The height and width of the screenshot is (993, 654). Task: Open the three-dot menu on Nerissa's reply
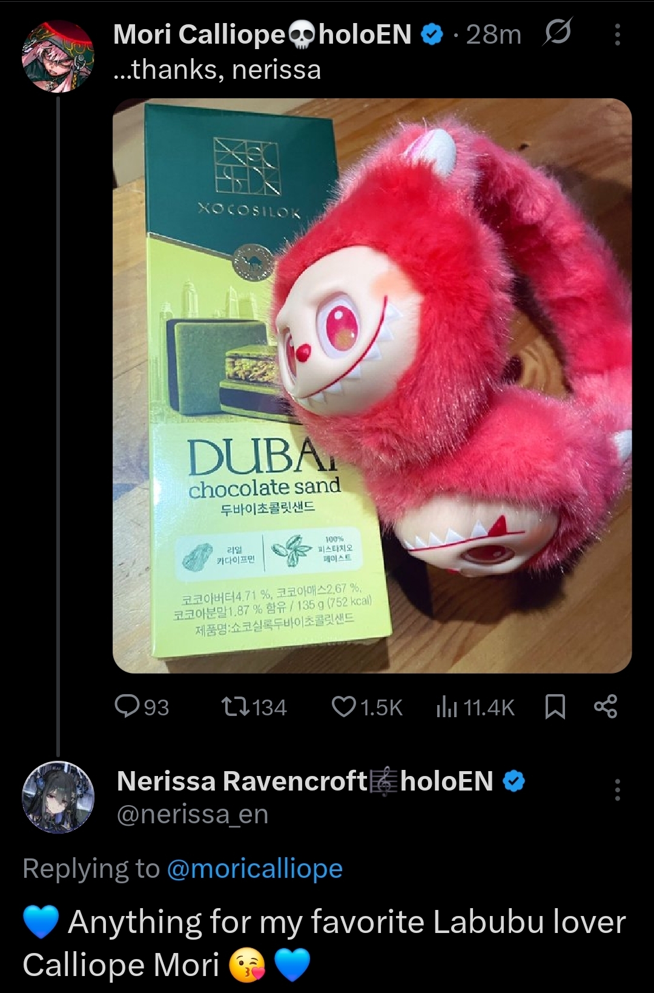click(x=617, y=789)
